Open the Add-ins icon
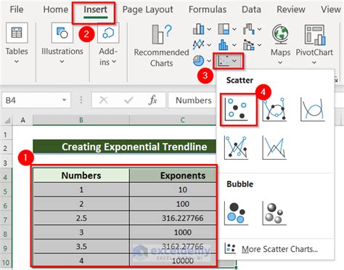Viewport: 344px width, 270px height. (x=108, y=33)
